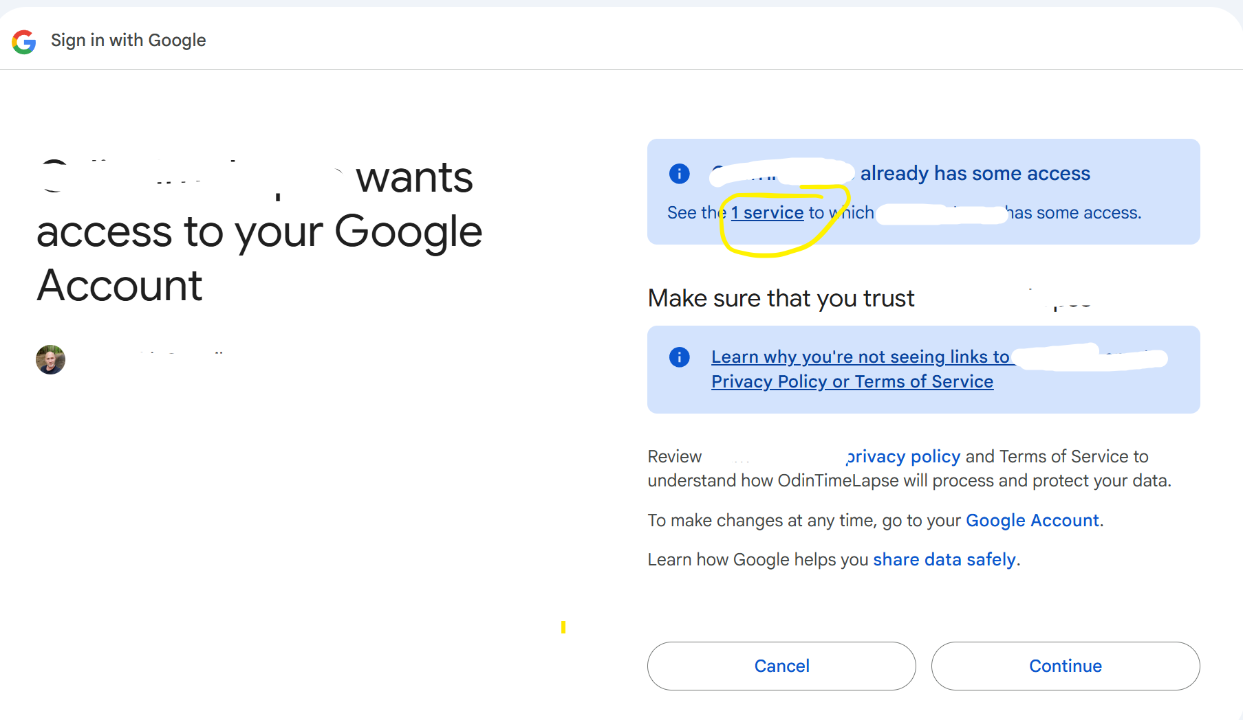Screen dimensions: 1243x720
Task: Open the 'share data safely' link
Action: coord(944,560)
